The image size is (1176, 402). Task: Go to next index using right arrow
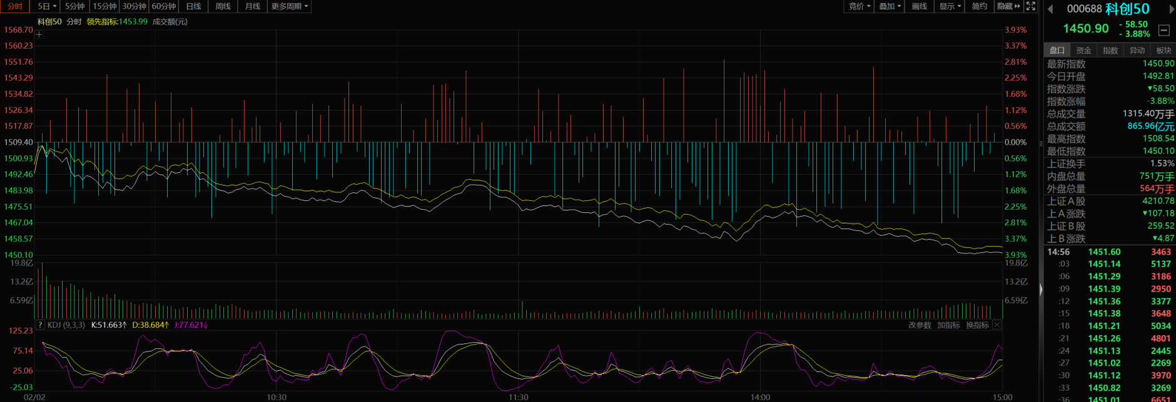tap(1171, 9)
